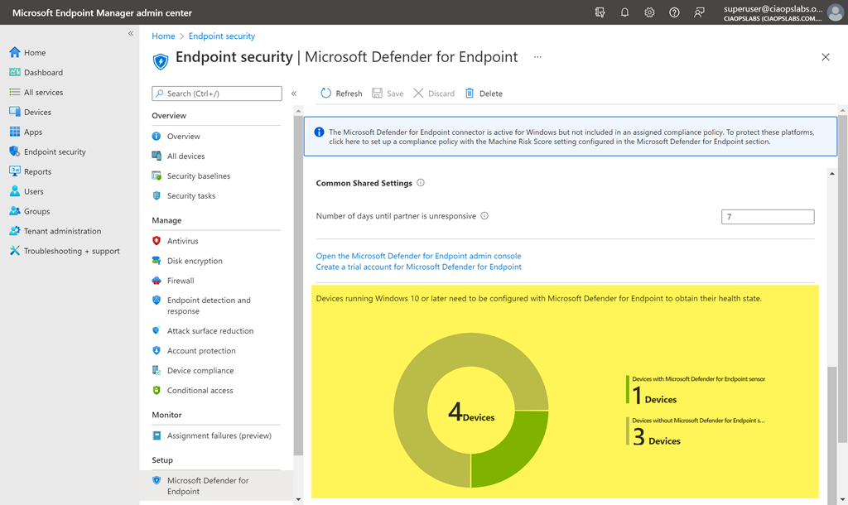
Task: Click the Delete trash icon
Action: (470, 94)
